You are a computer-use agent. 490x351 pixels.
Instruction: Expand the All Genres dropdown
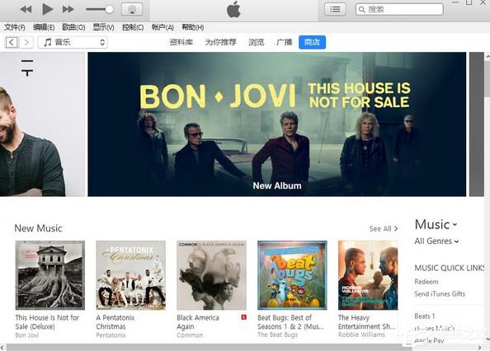pyautogui.click(x=436, y=241)
